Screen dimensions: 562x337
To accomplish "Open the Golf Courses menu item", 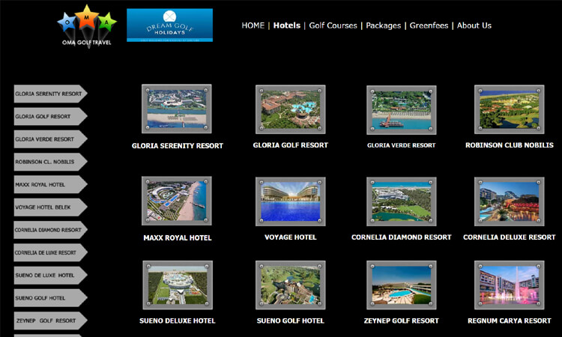I will click(333, 25).
